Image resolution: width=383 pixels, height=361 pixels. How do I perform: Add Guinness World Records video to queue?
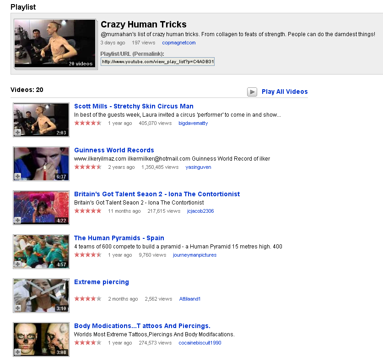pos(17,176)
